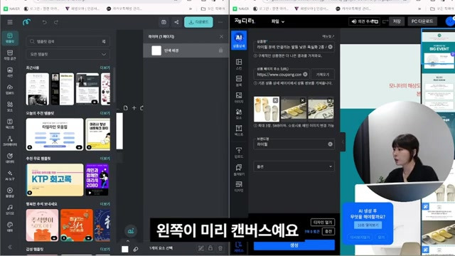Open the 요소 icon in Zeditor sidebar
Screen dimensions: 455x256
click(x=239, y=114)
